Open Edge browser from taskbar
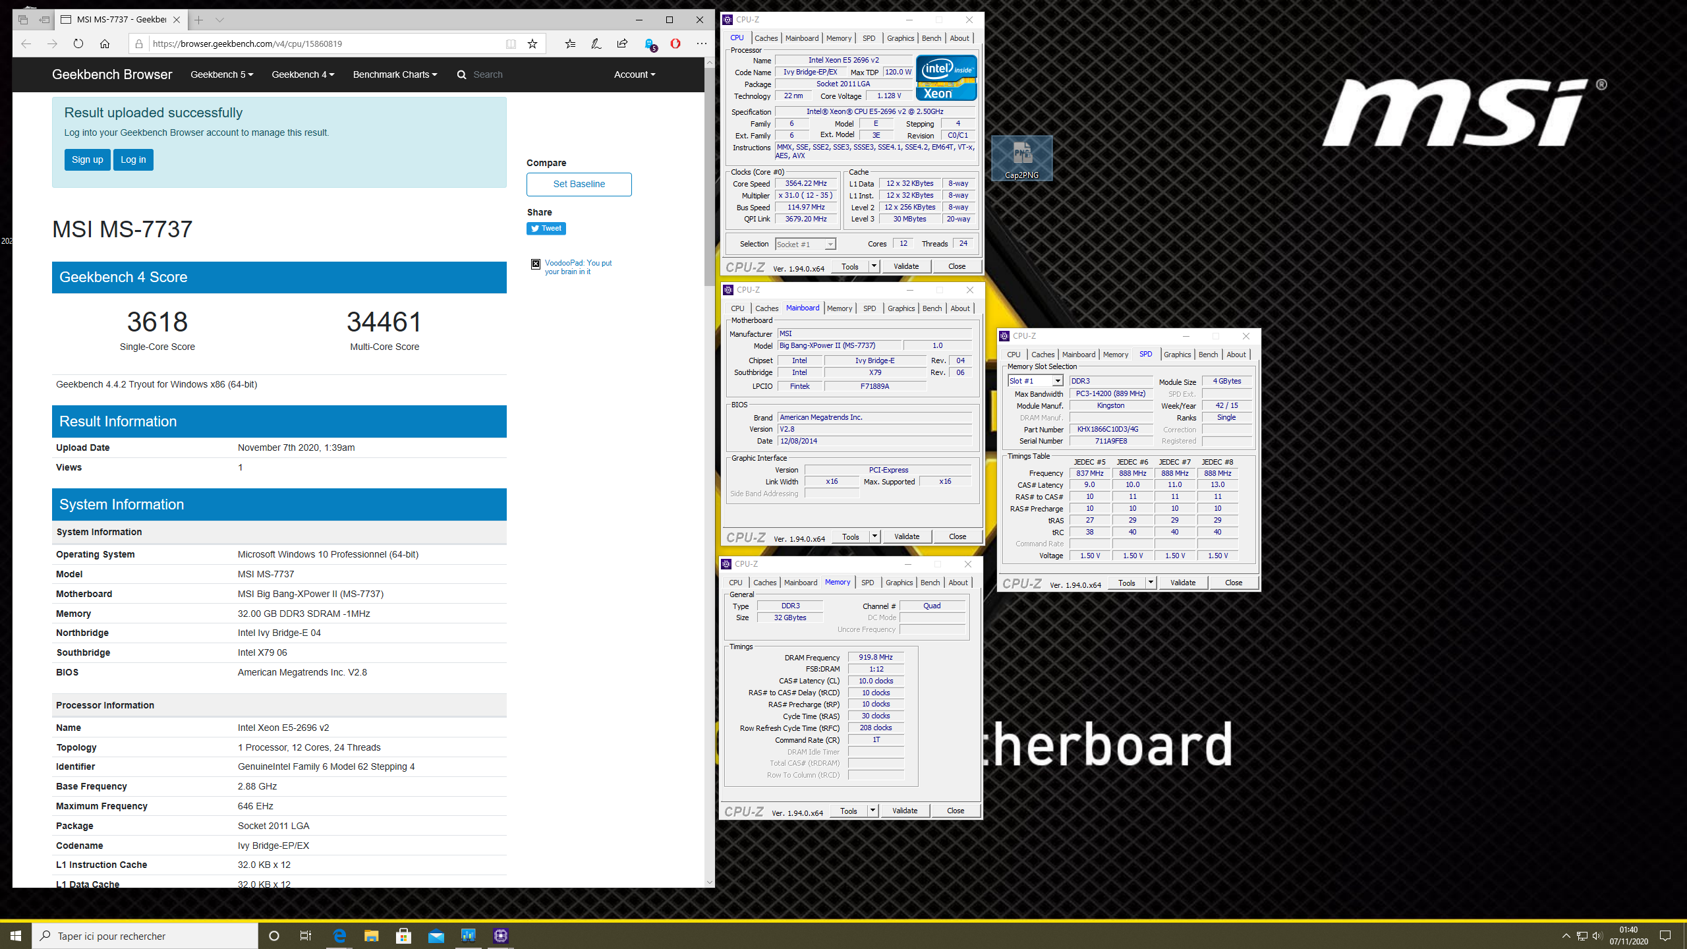Screen dimensions: 1687x949 [339, 936]
